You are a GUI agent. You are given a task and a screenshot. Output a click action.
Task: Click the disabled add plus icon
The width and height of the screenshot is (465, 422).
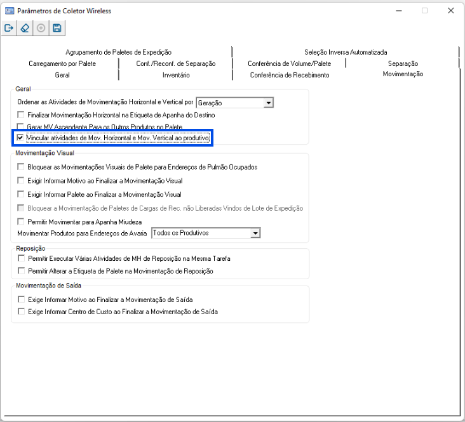click(41, 28)
